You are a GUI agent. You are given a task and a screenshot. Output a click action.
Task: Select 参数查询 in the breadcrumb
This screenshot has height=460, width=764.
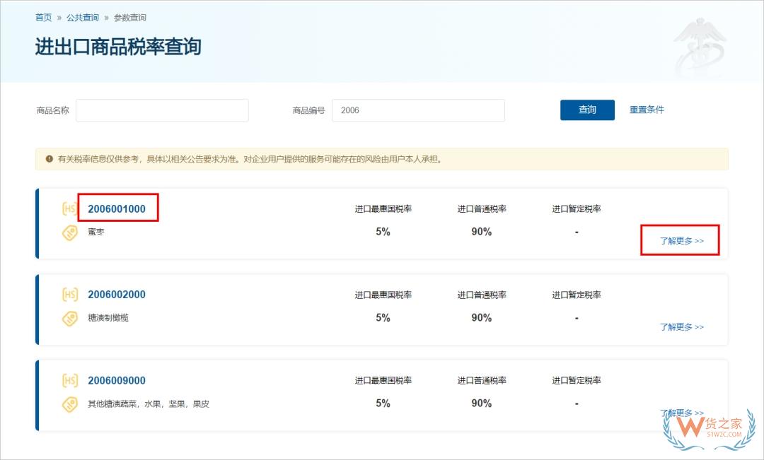pyautogui.click(x=130, y=18)
